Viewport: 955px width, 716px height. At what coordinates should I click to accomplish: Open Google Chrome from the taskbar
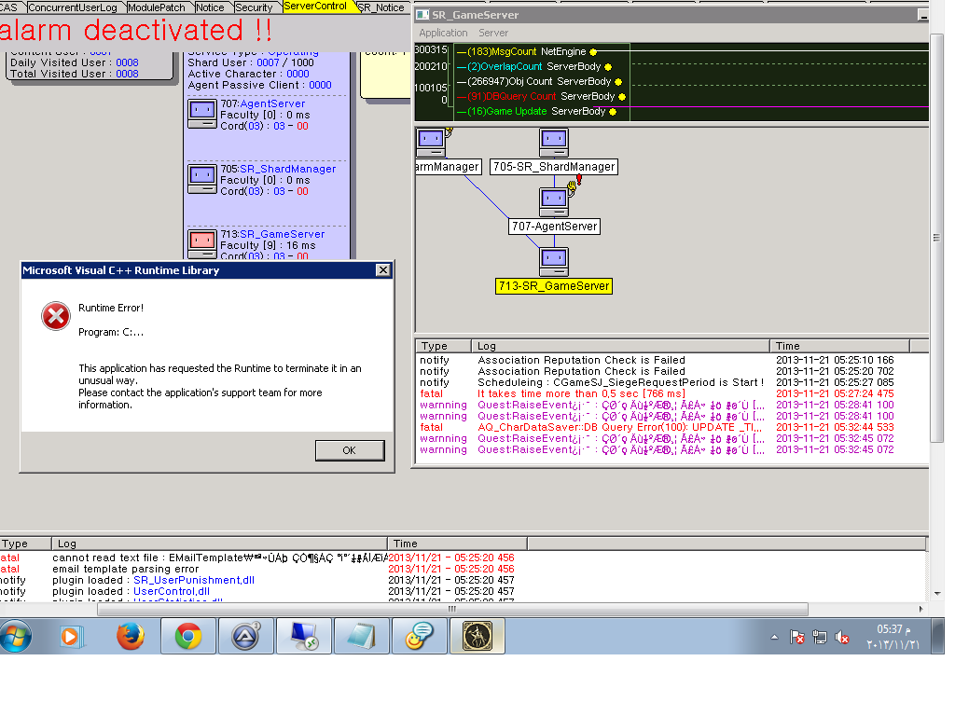(x=188, y=636)
